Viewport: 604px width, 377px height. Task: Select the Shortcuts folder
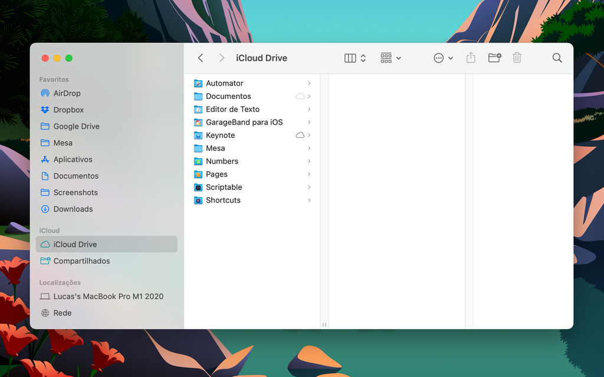pos(252,200)
